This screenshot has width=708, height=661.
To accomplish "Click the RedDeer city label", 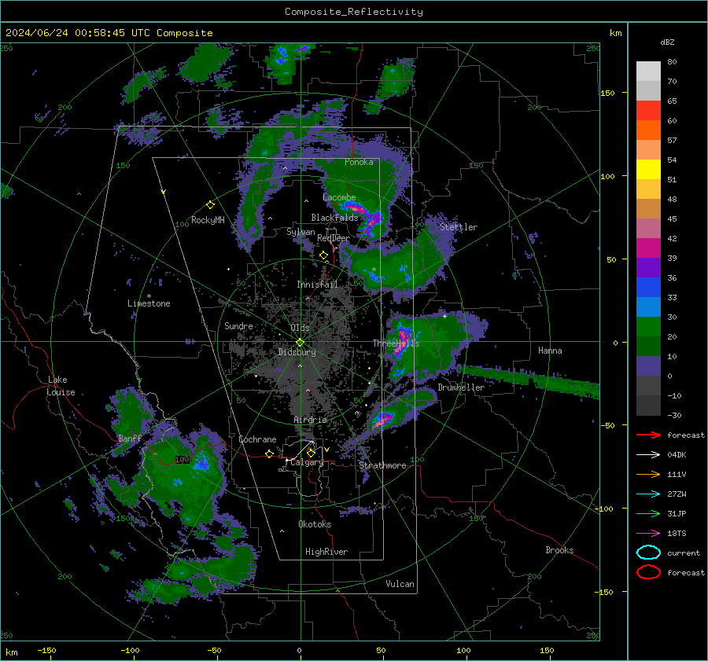I will point(334,238).
